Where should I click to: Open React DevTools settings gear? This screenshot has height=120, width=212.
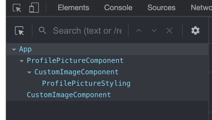tap(195, 30)
